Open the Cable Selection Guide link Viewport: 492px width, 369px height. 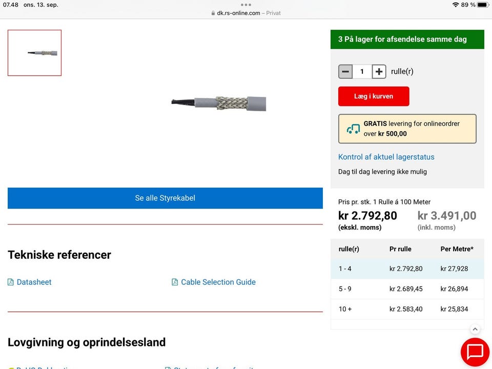coord(218,282)
